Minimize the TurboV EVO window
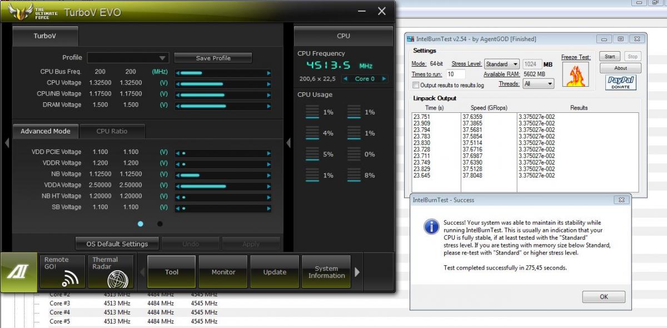 (362, 11)
